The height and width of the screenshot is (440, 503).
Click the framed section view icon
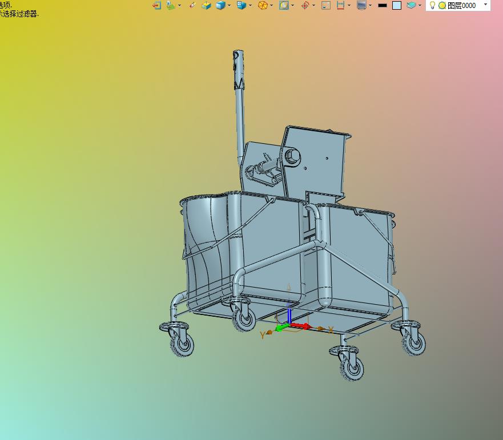(x=284, y=5)
